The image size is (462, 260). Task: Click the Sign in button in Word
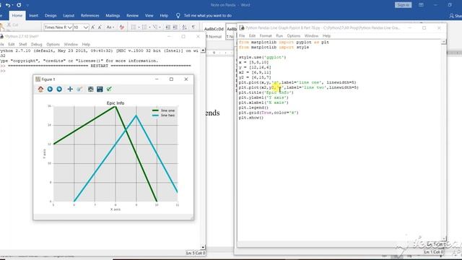403,5
